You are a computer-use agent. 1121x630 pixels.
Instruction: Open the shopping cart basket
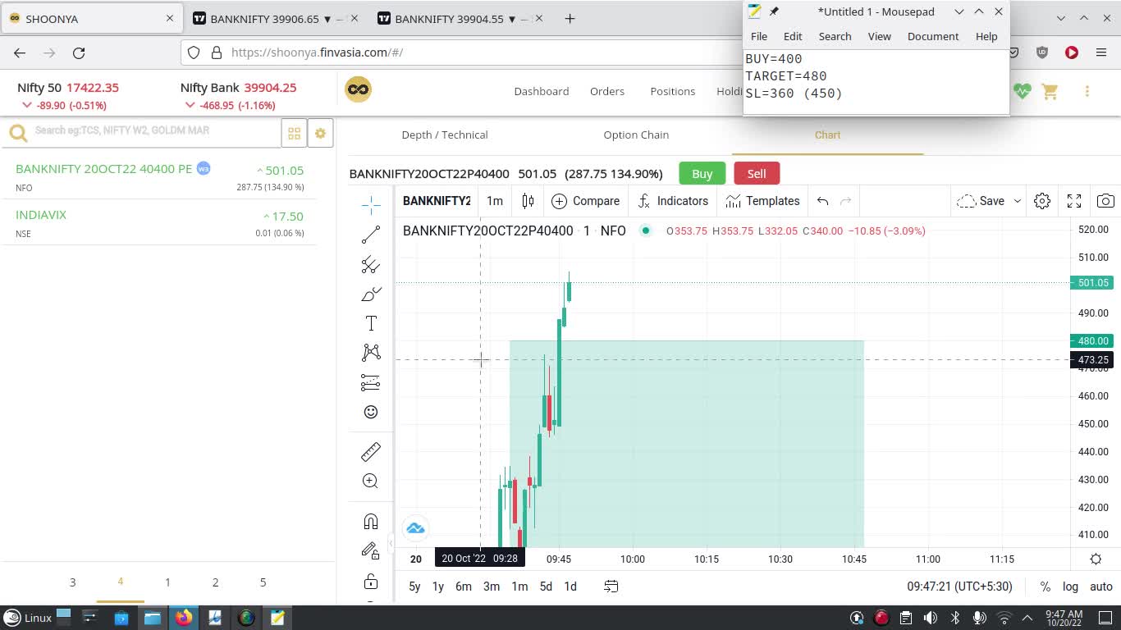1050,91
